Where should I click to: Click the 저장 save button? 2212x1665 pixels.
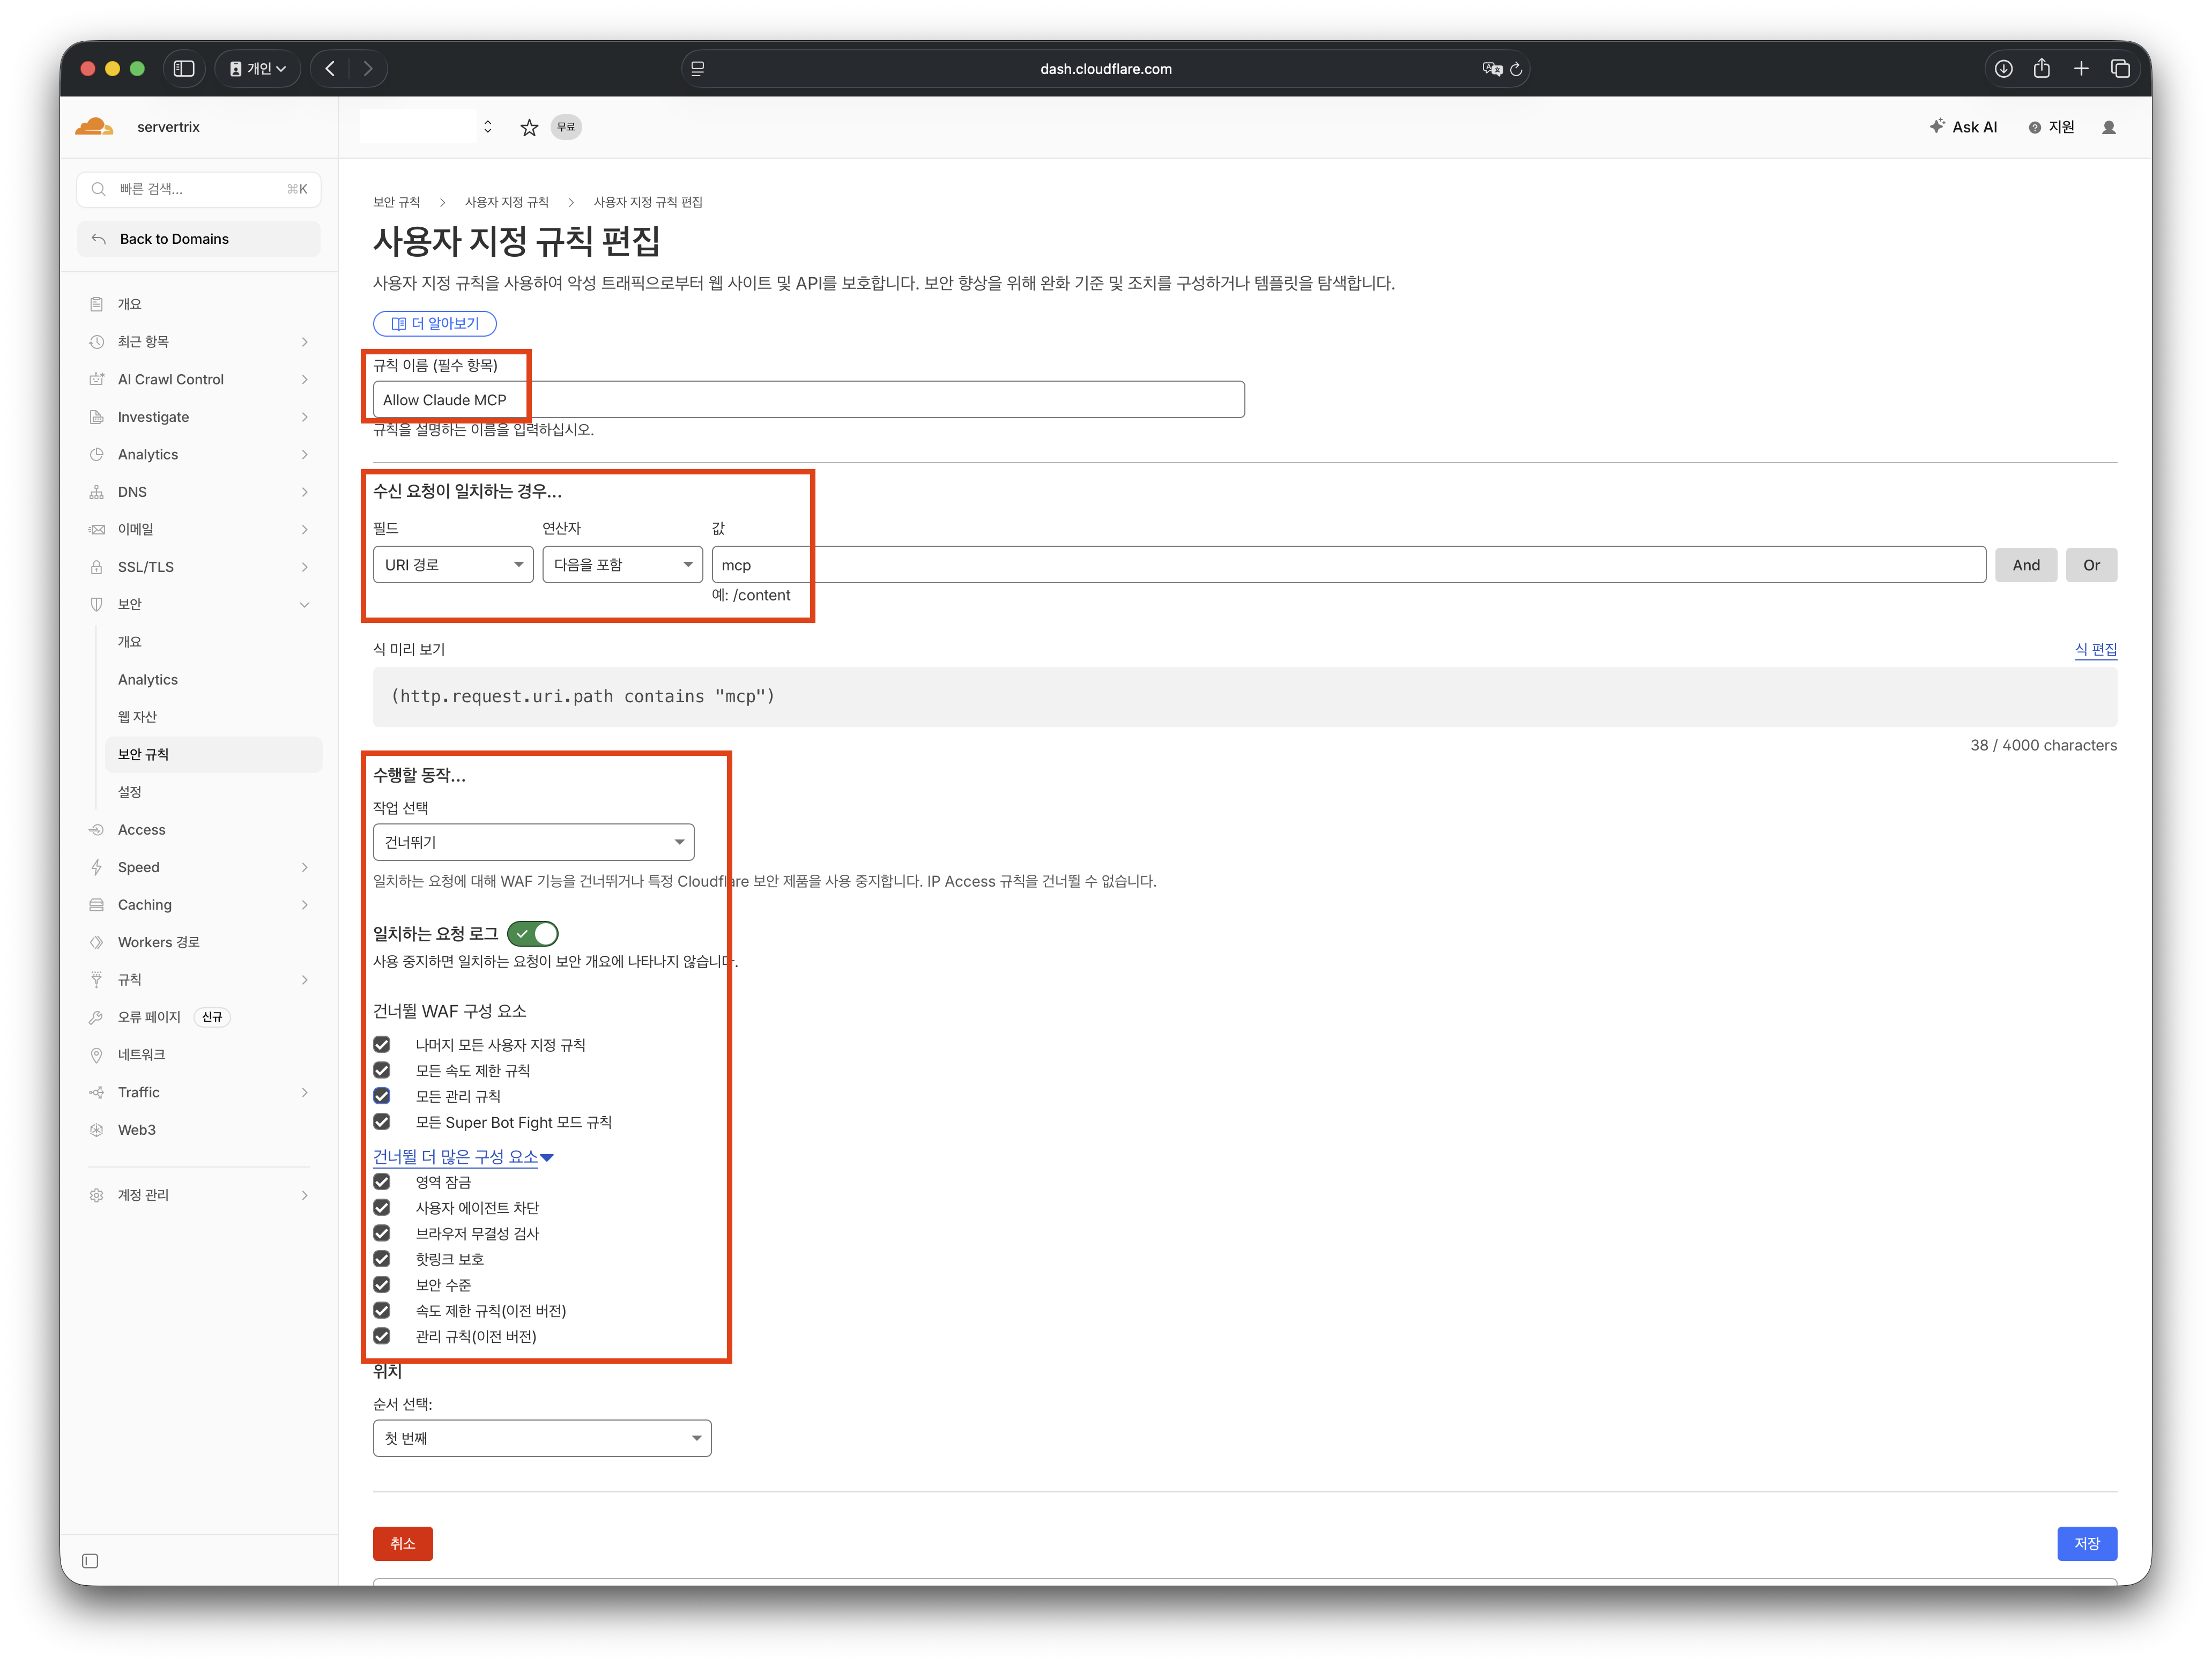(2086, 1543)
